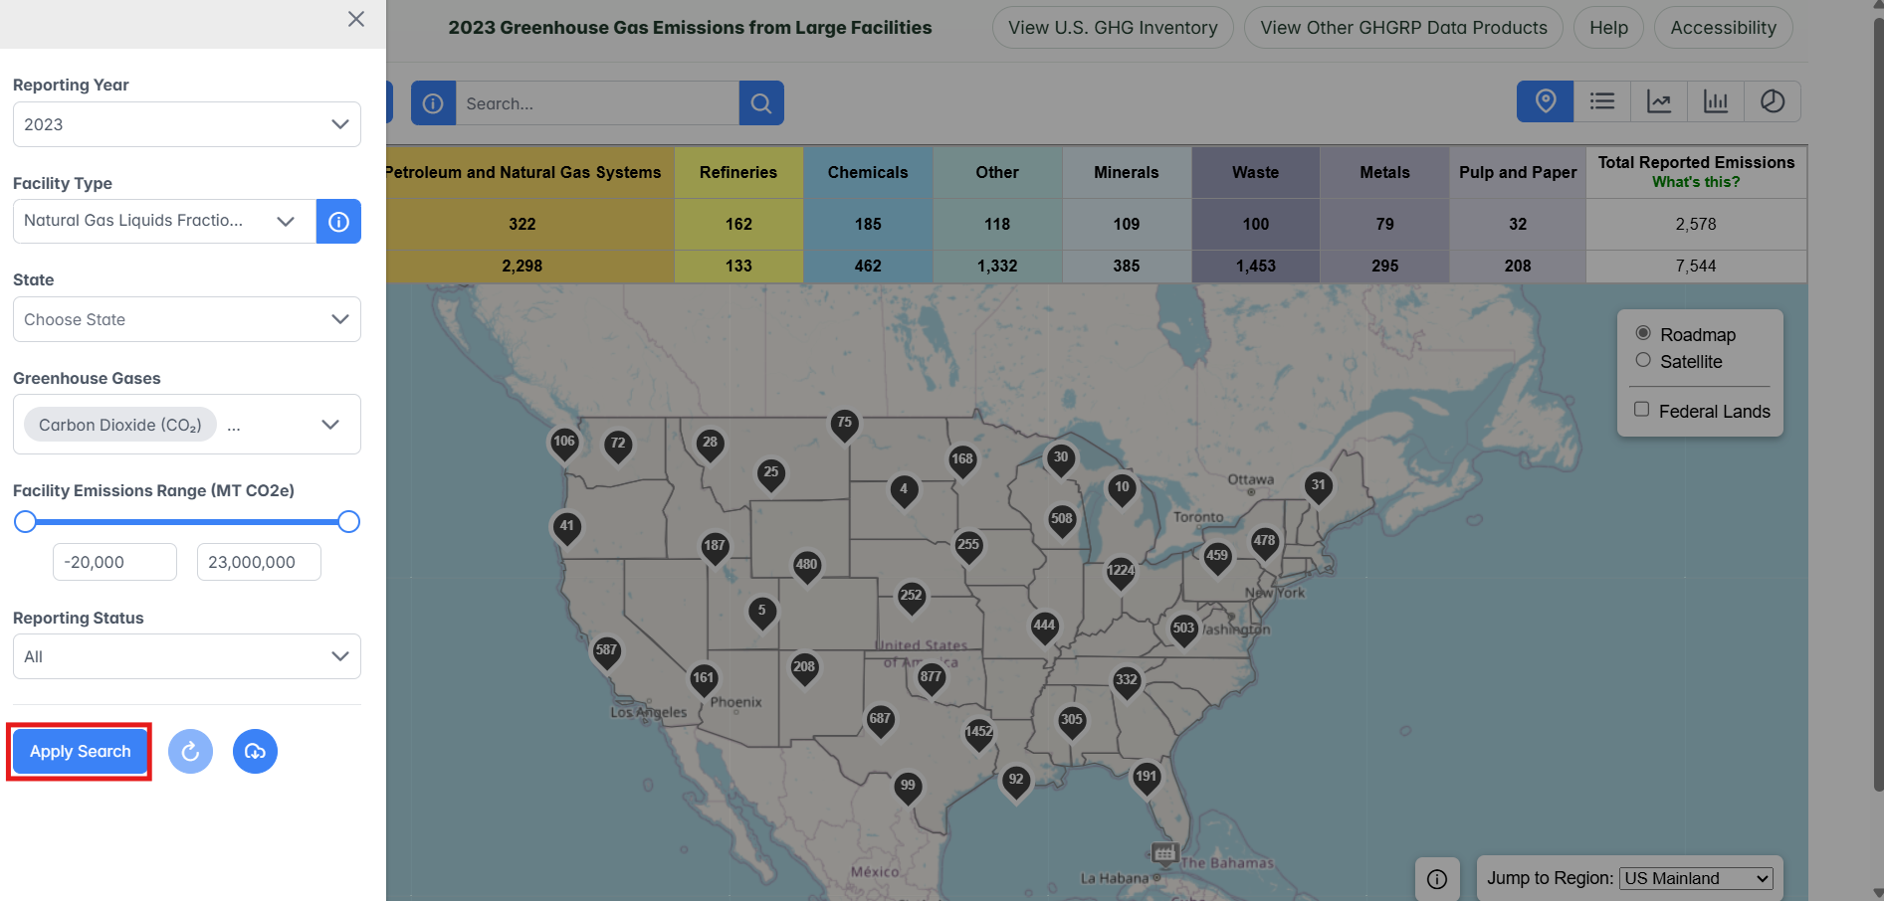
Task: Click the search magnifier button
Action: tap(761, 103)
